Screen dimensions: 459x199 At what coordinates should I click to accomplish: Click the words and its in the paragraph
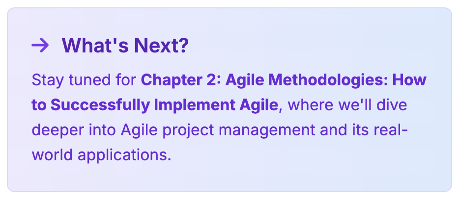coord(344,130)
